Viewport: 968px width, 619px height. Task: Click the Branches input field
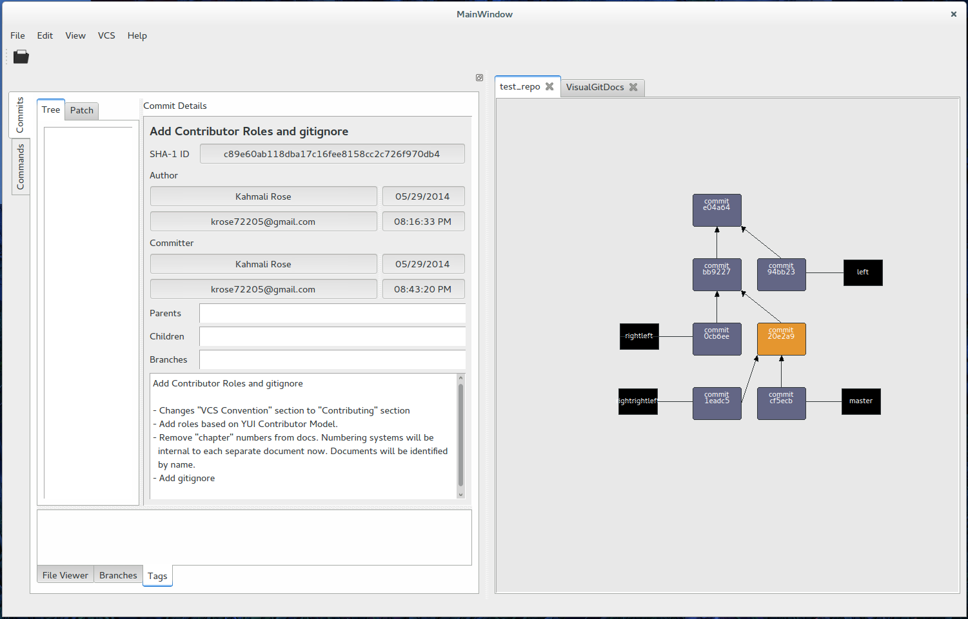[332, 359]
